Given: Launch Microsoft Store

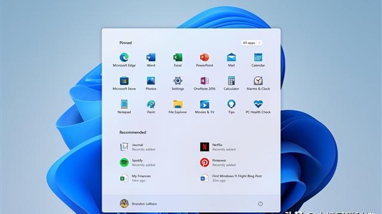Looking at the screenshot, I should coord(124,83).
